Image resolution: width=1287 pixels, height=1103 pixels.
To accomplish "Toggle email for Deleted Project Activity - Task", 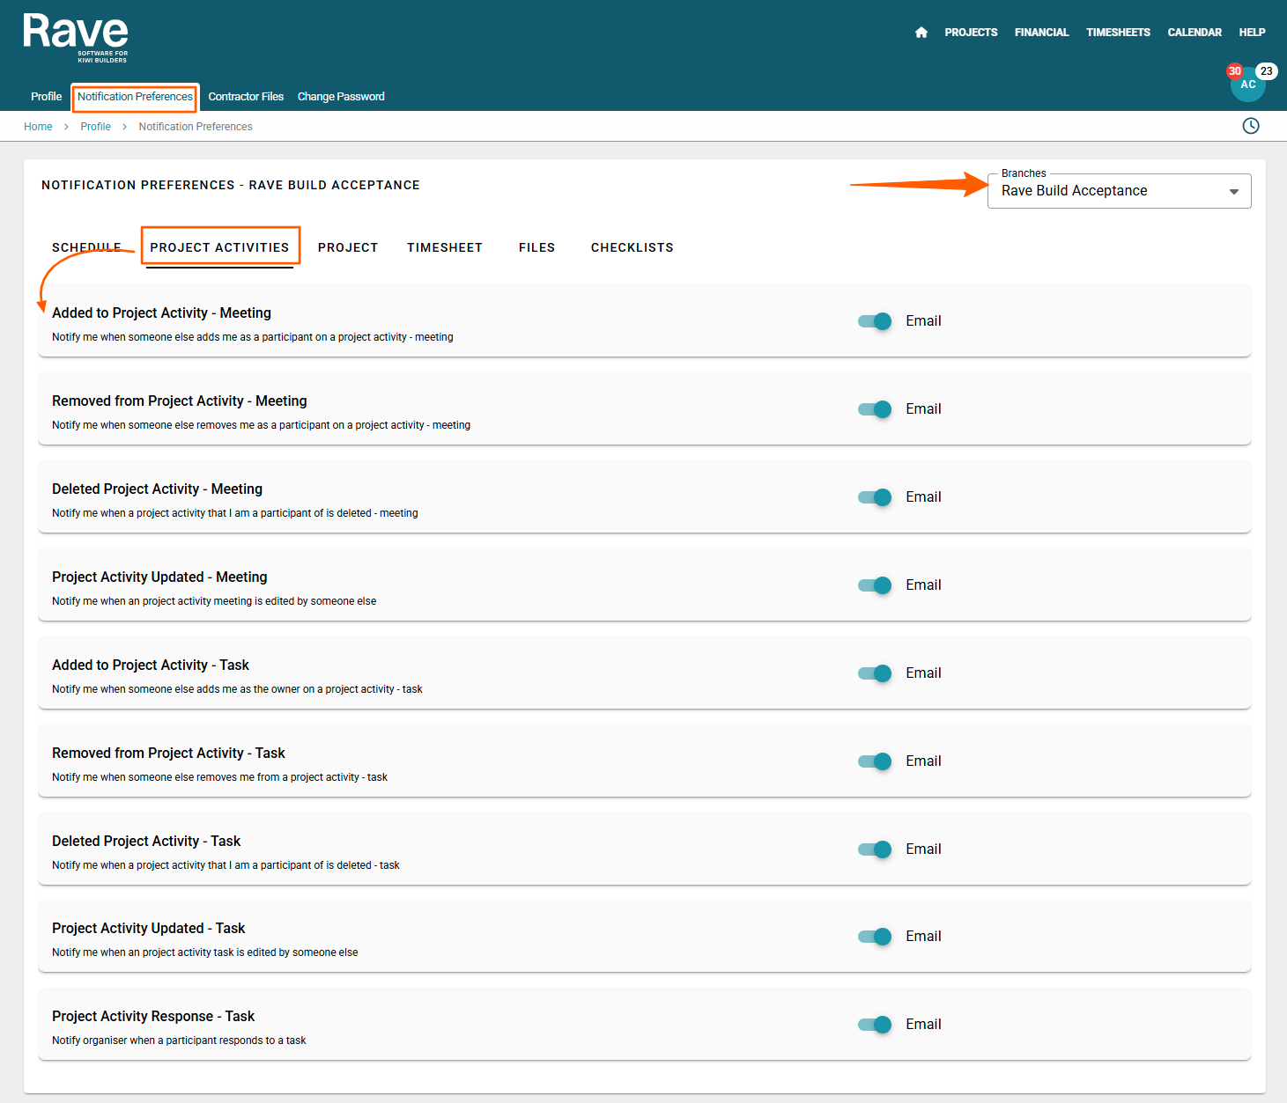I will [875, 849].
